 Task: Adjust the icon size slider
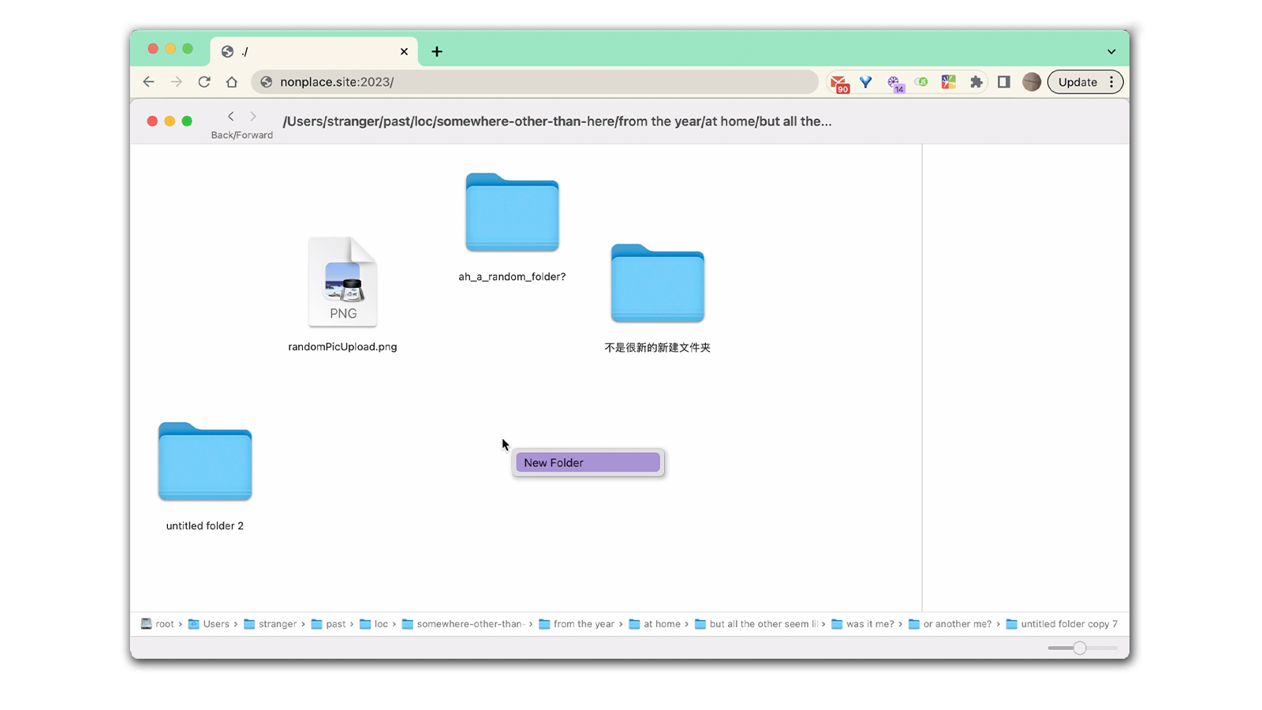click(x=1079, y=648)
